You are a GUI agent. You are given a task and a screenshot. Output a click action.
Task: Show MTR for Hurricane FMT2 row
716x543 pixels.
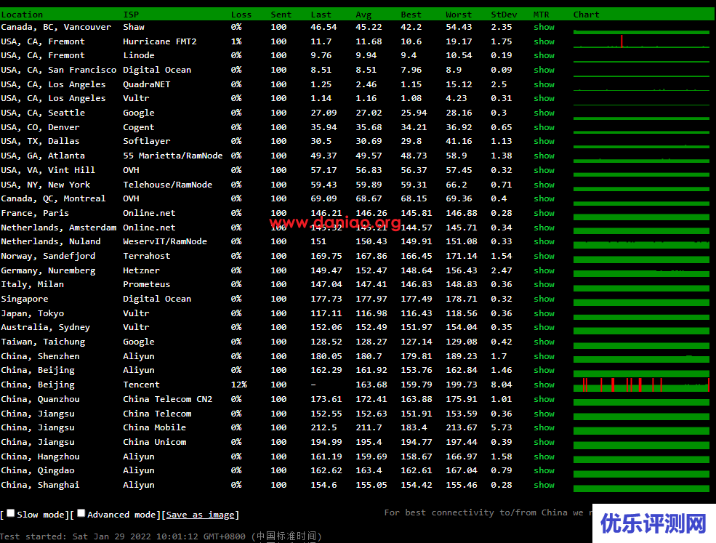point(544,41)
